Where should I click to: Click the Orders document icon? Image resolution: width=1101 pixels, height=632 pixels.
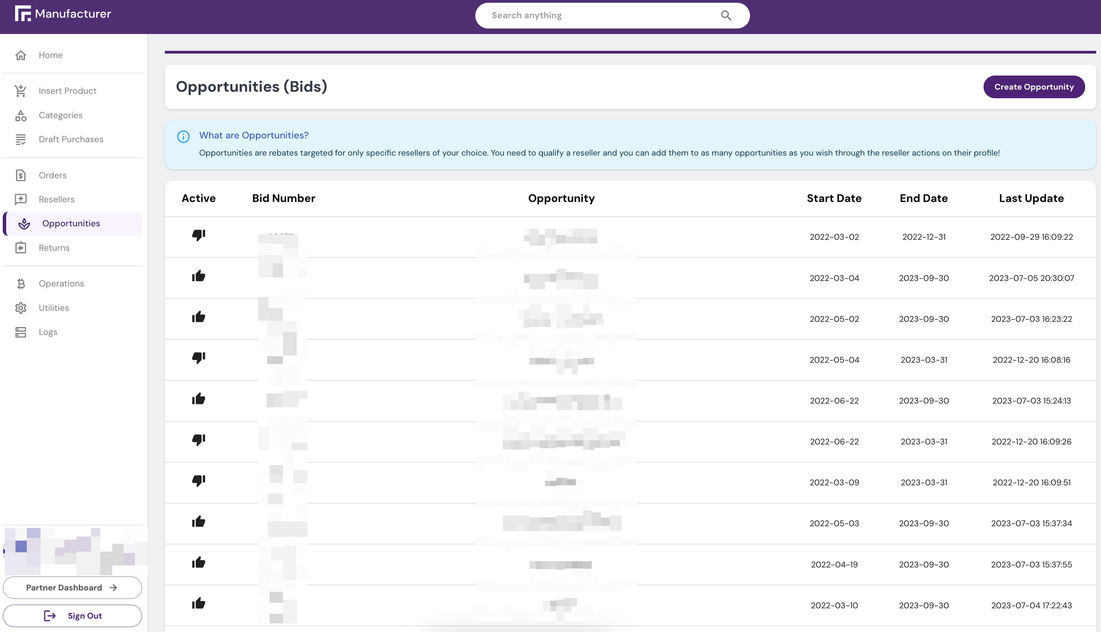pos(21,176)
